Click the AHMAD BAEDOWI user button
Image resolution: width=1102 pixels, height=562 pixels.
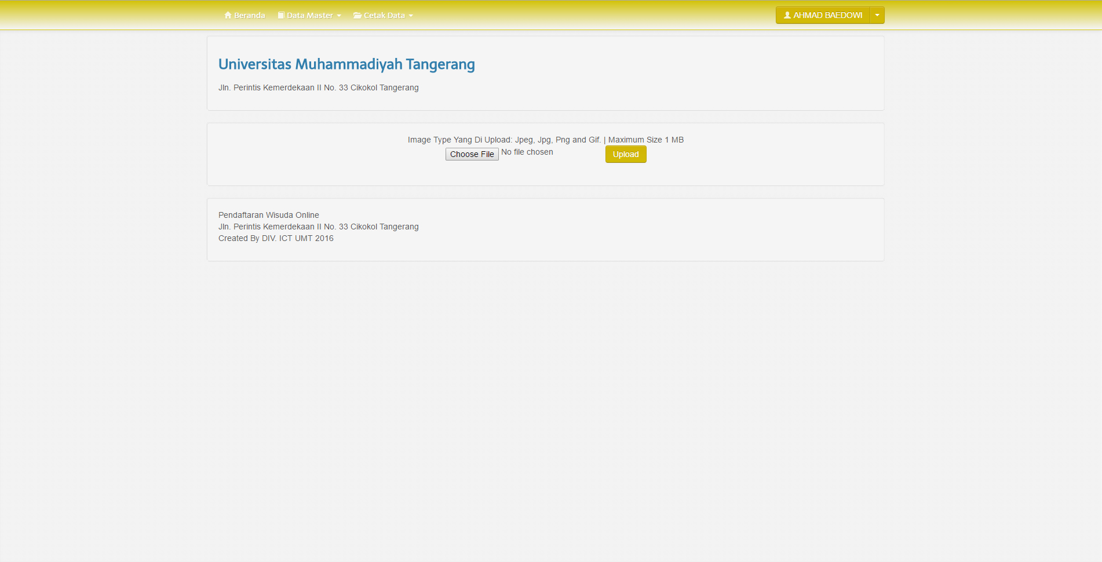[823, 15]
